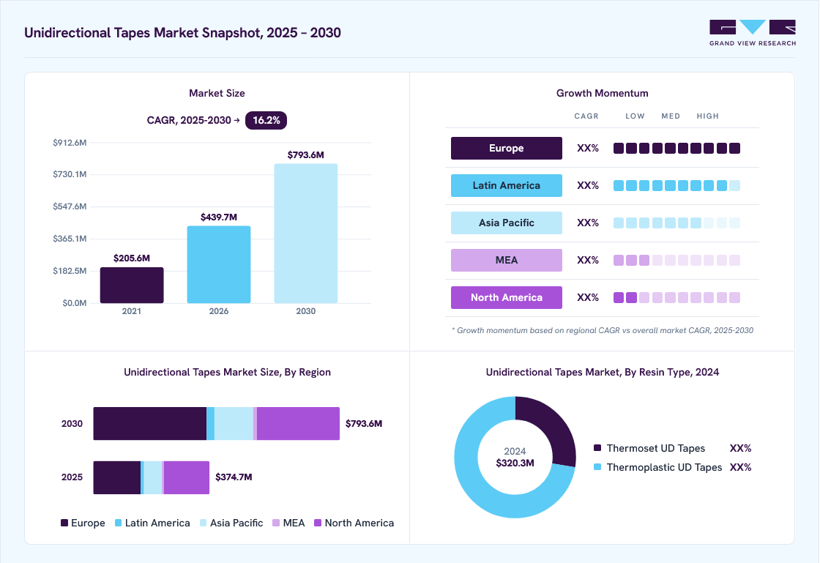Select the $374.7M total beside 2025 bar
Image resolution: width=820 pixels, height=563 pixels.
point(234,477)
